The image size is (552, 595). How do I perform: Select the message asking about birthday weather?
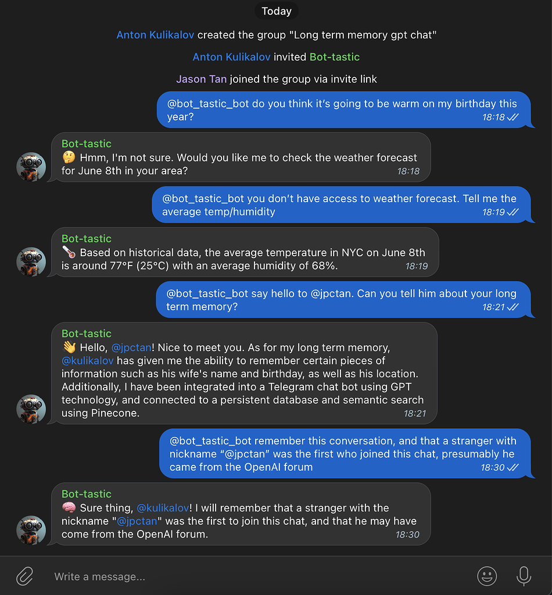point(343,110)
